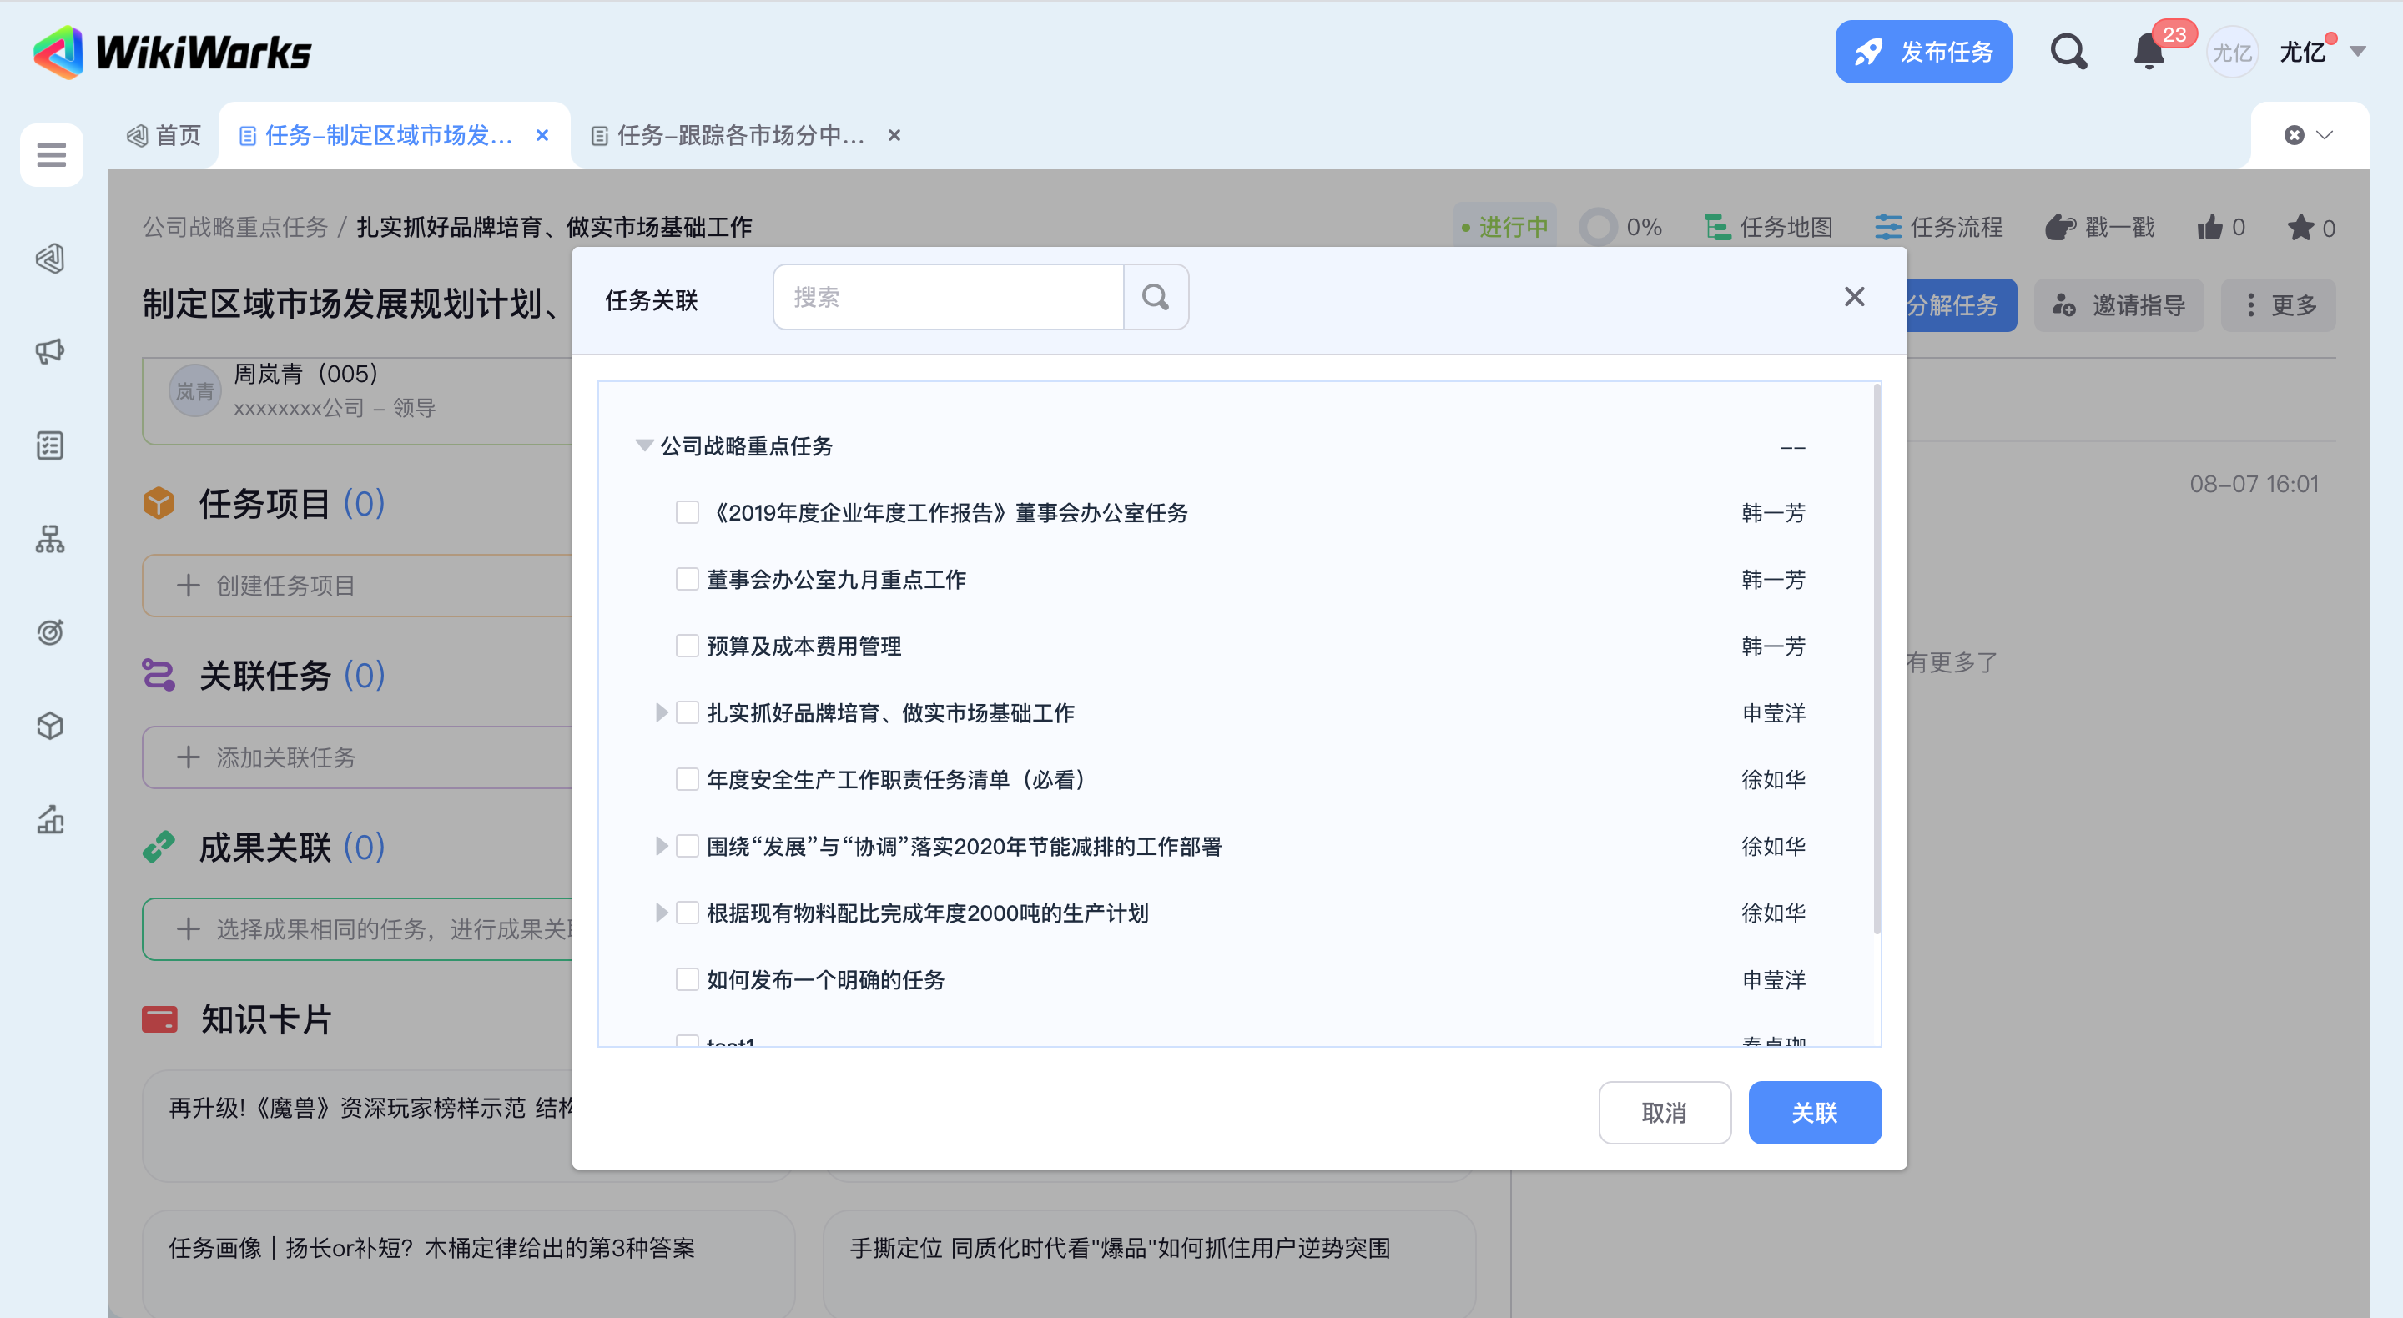This screenshot has width=2403, height=1318.
Task: Check the 董事会办公室九月重点工作 checkbox
Action: tap(688, 579)
